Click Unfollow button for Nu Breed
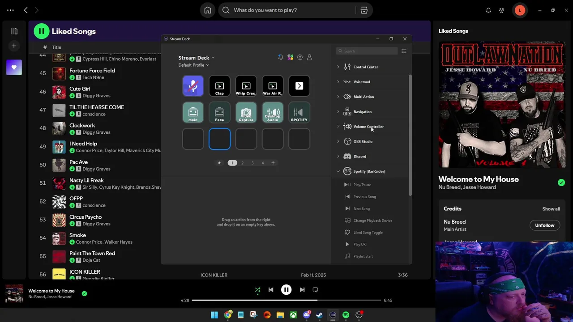Image resolution: width=573 pixels, height=322 pixels. 544,225
